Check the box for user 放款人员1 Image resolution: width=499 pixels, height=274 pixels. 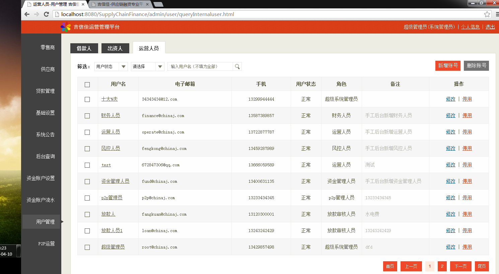tap(87, 231)
